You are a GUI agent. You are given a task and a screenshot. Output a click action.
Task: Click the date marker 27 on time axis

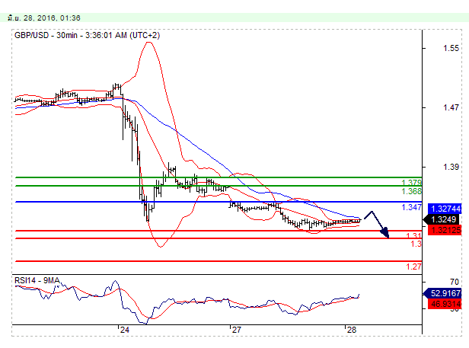pos(236,330)
